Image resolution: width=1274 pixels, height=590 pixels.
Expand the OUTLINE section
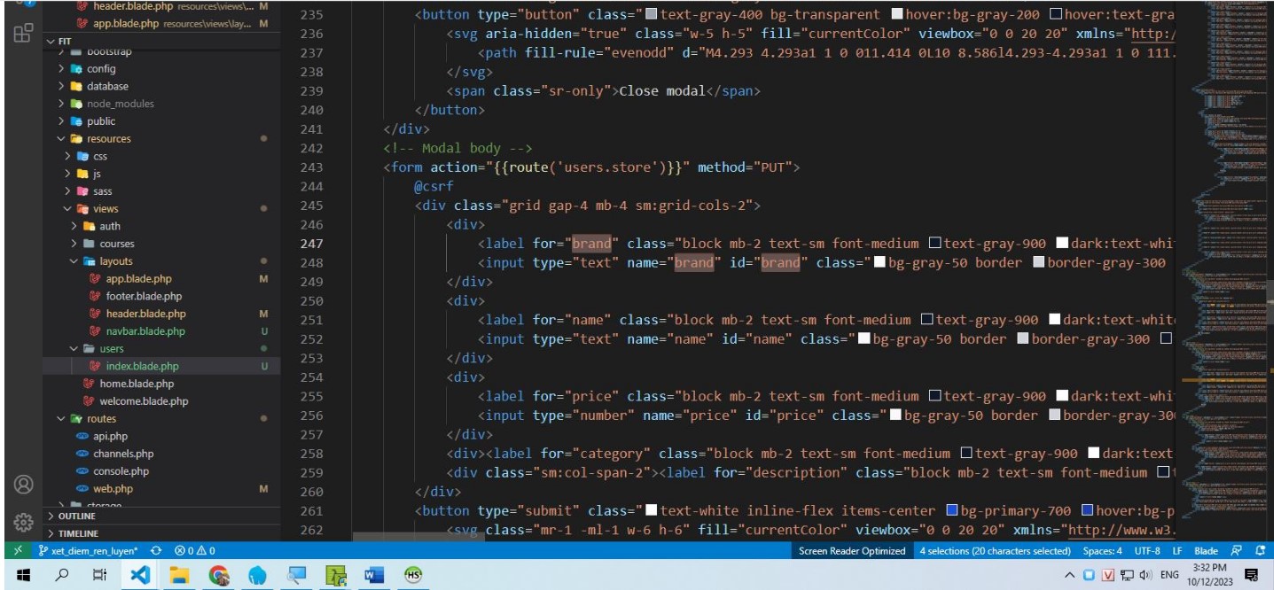point(76,516)
